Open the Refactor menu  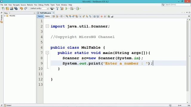click(x=30, y=5)
